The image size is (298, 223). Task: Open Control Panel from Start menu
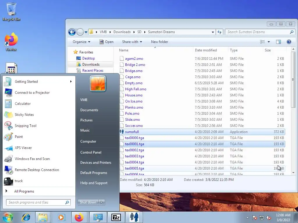click(x=91, y=152)
